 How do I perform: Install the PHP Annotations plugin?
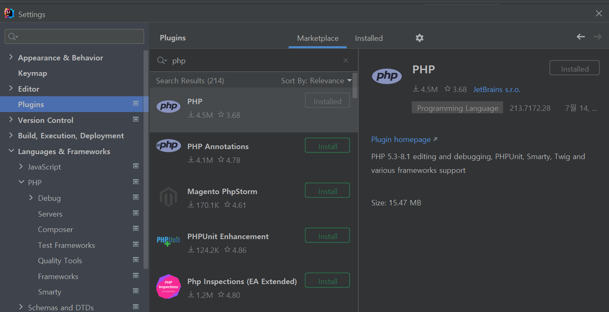pyautogui.click(x=327, y=145)
